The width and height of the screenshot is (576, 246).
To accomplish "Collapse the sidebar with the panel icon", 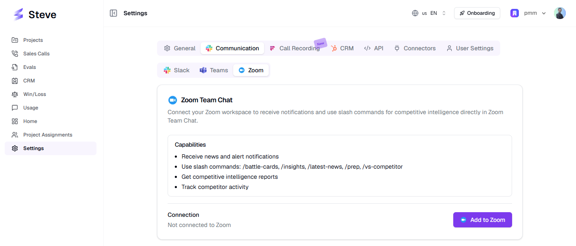I will (x=113, y=13).
